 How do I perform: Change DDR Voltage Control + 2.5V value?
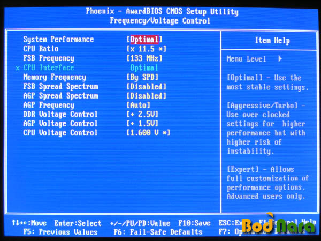tap(142, 115)
